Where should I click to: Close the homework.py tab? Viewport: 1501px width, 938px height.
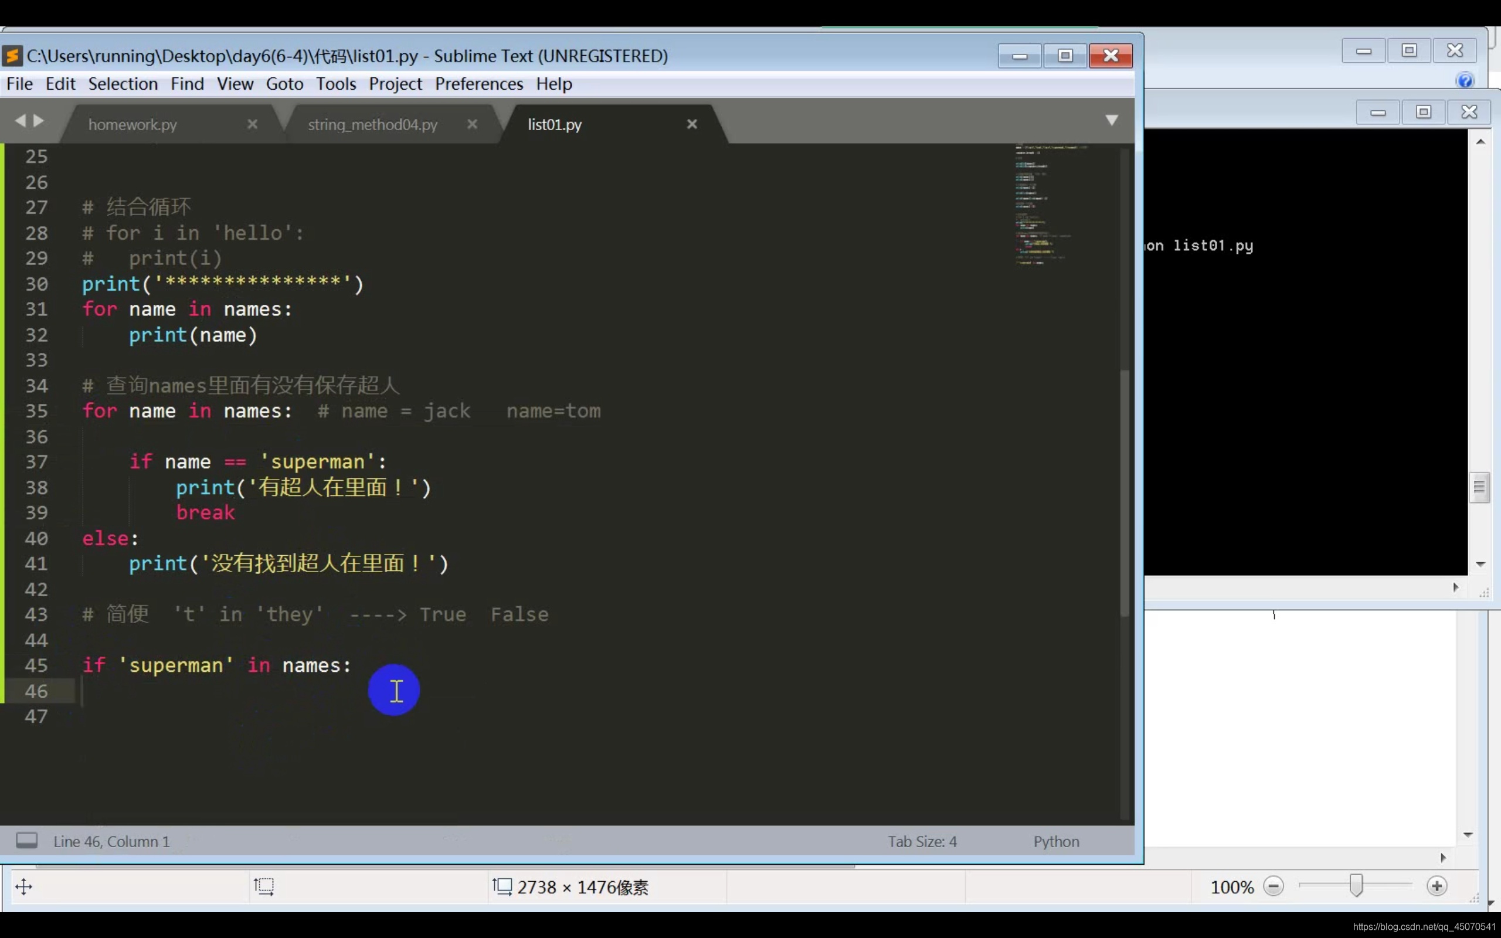252,124
